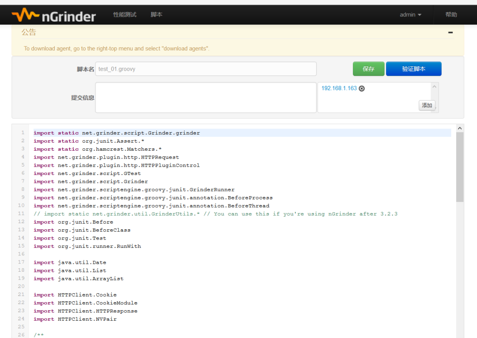Collapse the 公告 announcement panel
Screen dimensions: 477x338
(x=450, y=32)
